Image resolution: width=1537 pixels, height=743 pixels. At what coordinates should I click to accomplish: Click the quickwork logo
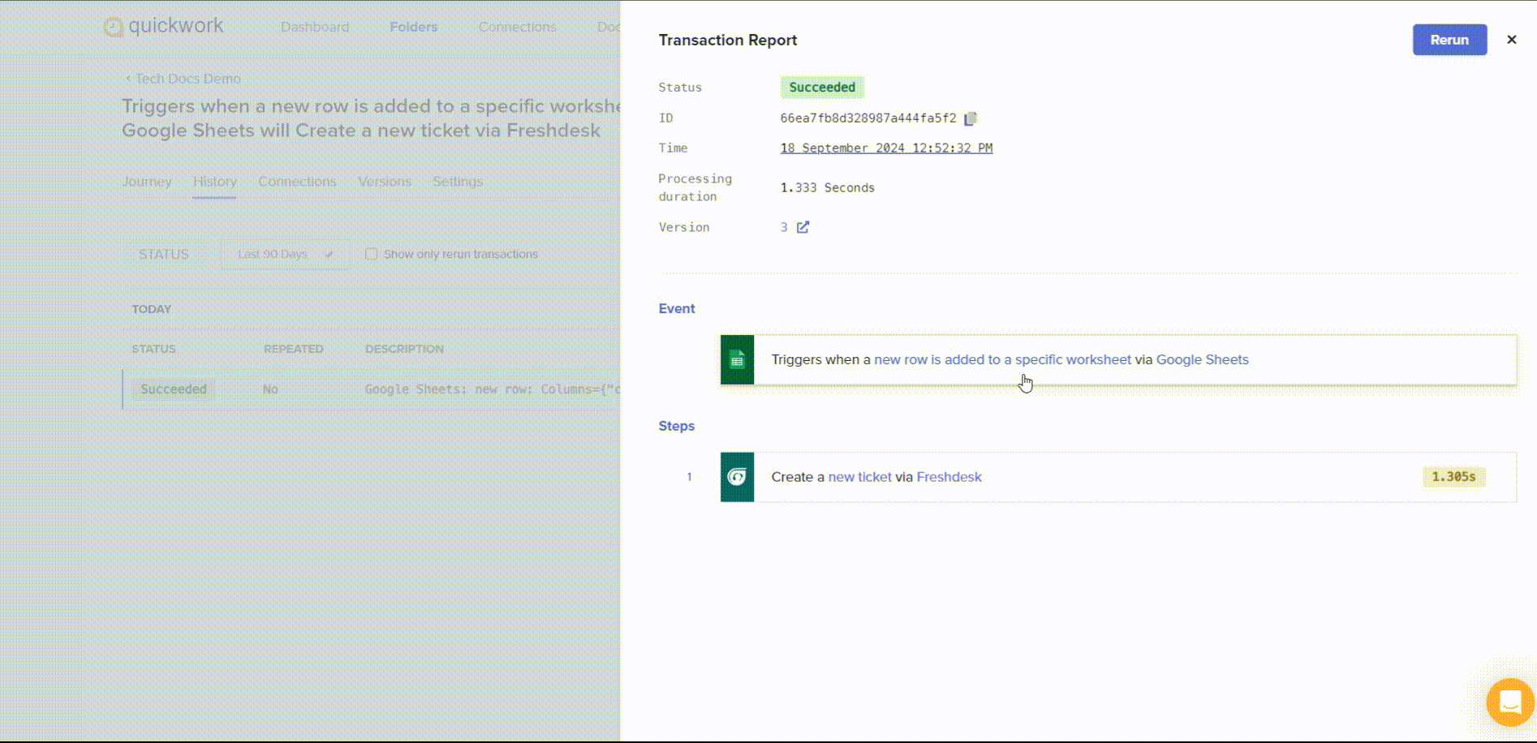tap(164, 26)
